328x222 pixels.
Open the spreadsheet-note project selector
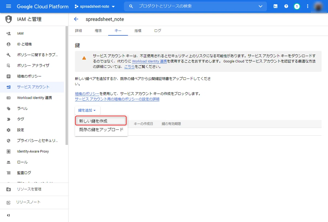95,6
